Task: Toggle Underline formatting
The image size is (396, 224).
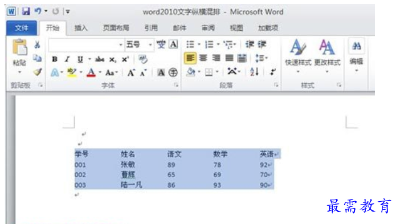Action: tap(80, 60)
